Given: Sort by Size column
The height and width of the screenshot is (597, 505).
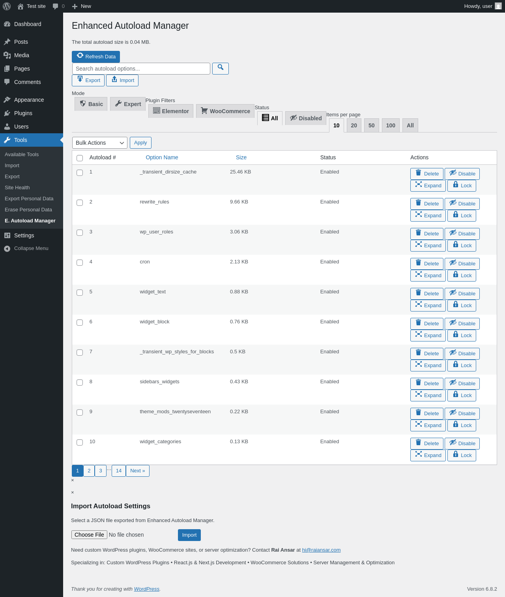Looking at the screenshot, I should click(x=241, y=157).
